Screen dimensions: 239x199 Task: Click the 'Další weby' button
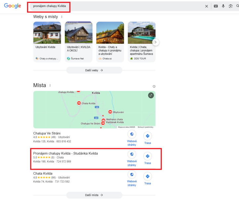point(94,70)
